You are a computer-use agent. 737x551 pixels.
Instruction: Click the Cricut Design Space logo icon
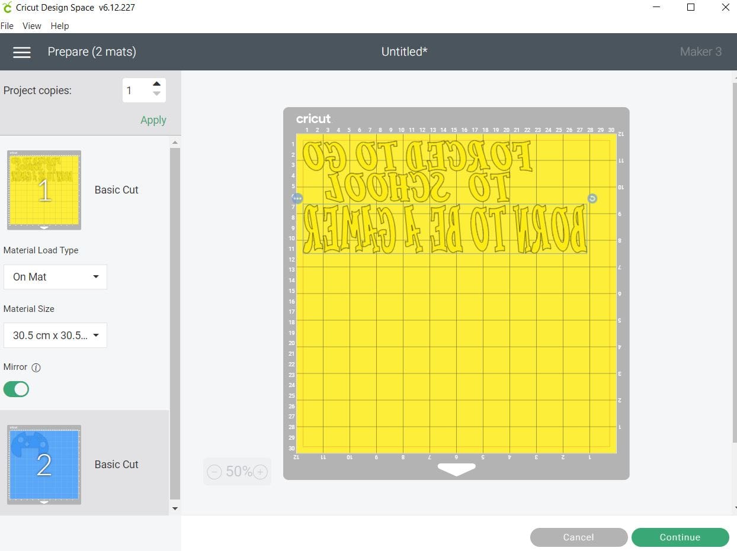[x=7, y=8]
